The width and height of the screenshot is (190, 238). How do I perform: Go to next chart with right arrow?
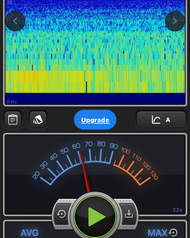(175, 21)
